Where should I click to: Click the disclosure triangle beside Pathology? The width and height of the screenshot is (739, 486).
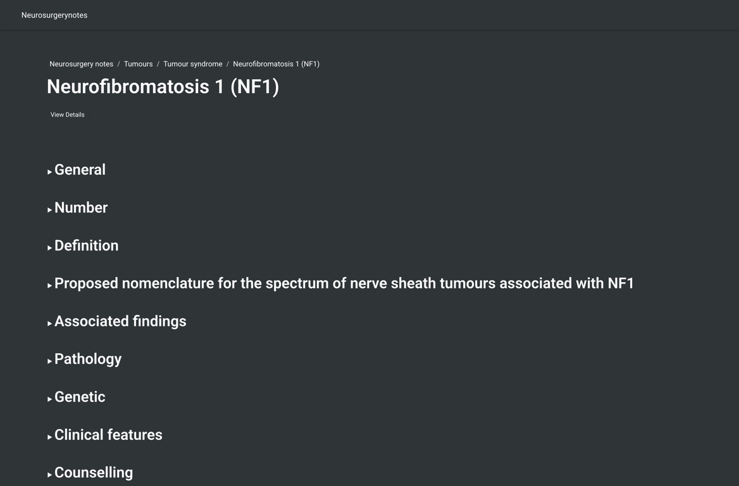[x=49, y=361]
